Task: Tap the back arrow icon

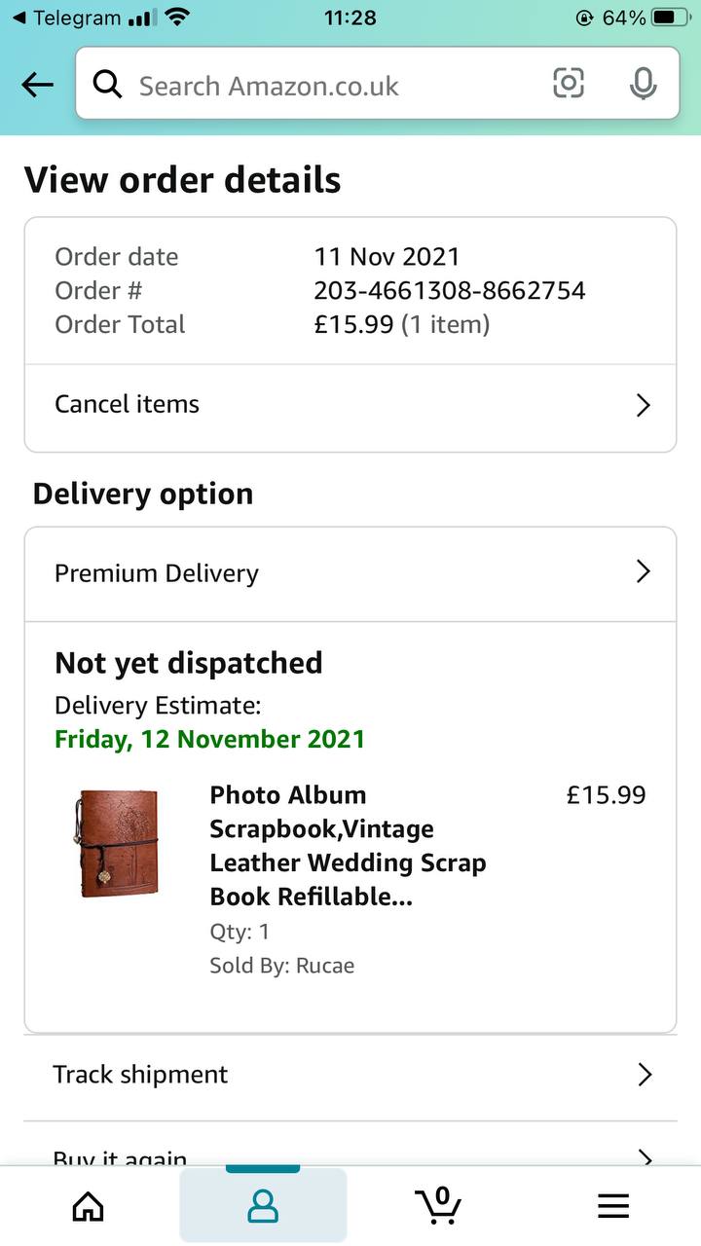Action: 37,85
